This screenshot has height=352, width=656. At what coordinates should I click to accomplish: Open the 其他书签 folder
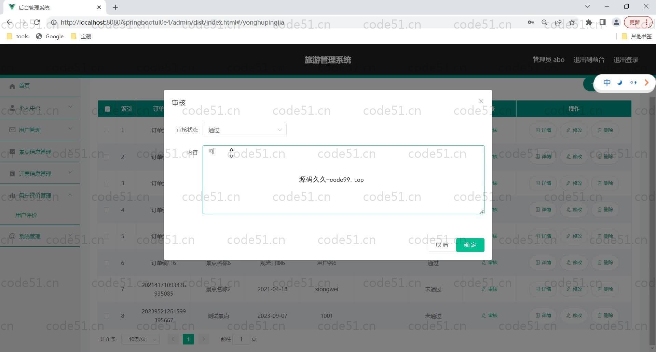coord(637,36)
